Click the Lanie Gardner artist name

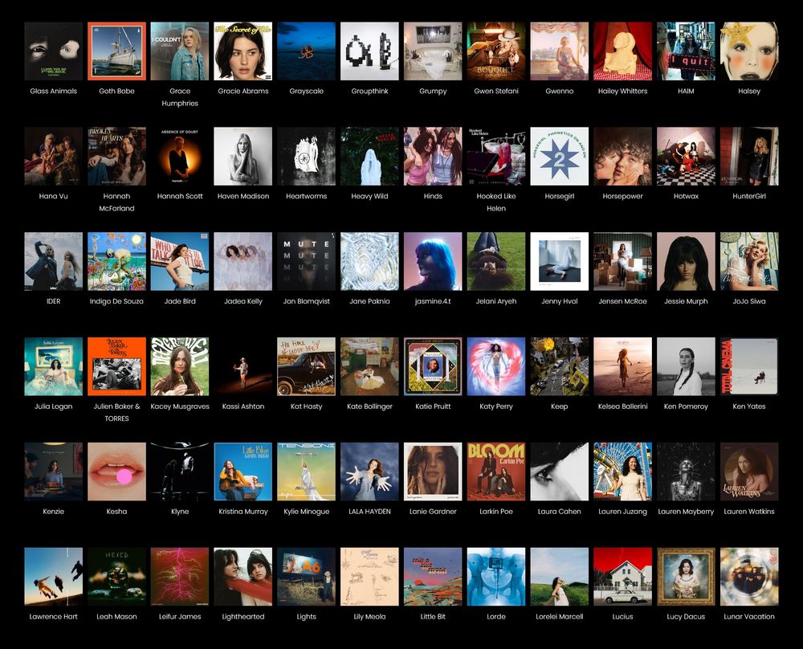point(433,511)
